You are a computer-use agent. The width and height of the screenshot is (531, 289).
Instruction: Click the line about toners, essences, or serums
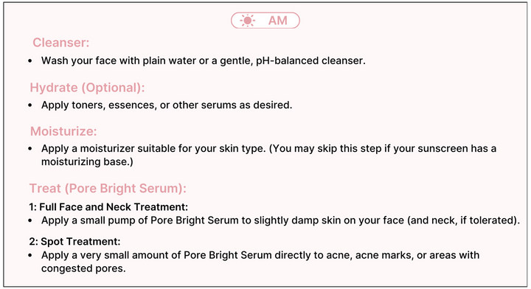coord(167,105)
